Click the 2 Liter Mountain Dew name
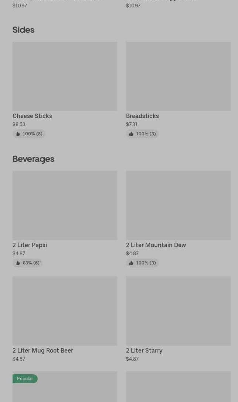 tap(156, 245)
